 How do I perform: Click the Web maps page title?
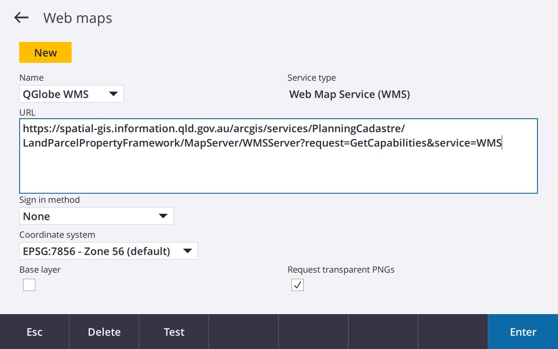click(78, 18)
